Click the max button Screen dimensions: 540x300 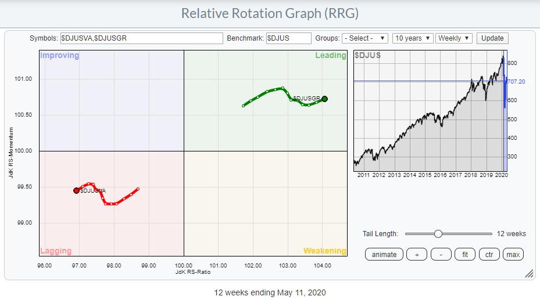513,255
